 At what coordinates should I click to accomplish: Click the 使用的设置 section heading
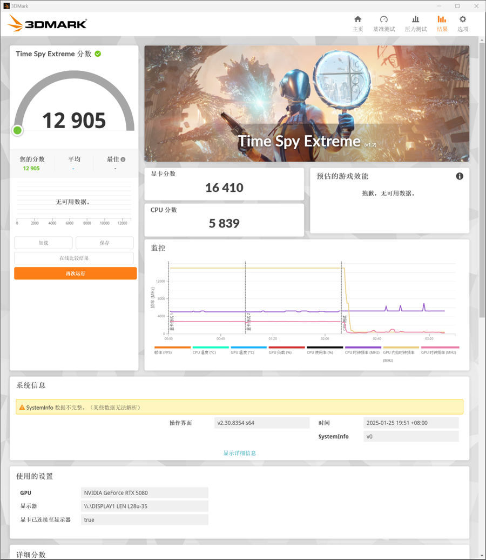pos(35,476)
